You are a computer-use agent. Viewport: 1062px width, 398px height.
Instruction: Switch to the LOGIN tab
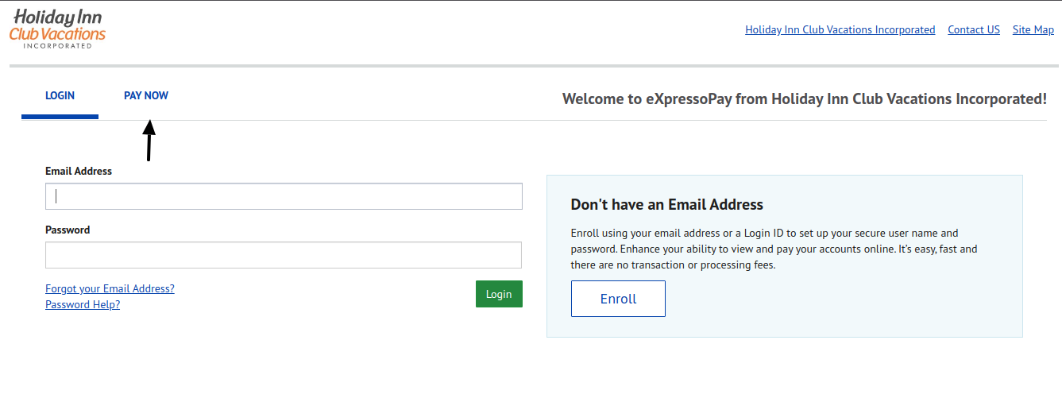coord(60,96)
